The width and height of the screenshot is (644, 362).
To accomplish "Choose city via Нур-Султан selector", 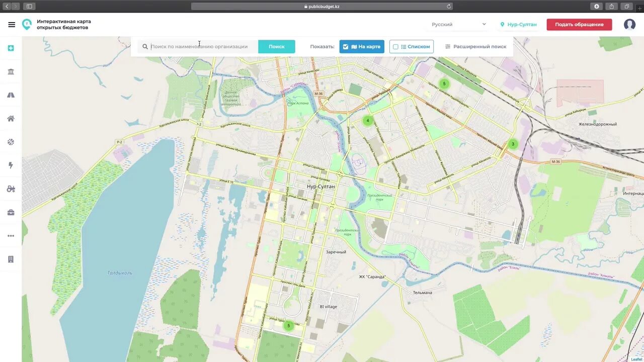I will pyautogui.click(x=518, y=25).
